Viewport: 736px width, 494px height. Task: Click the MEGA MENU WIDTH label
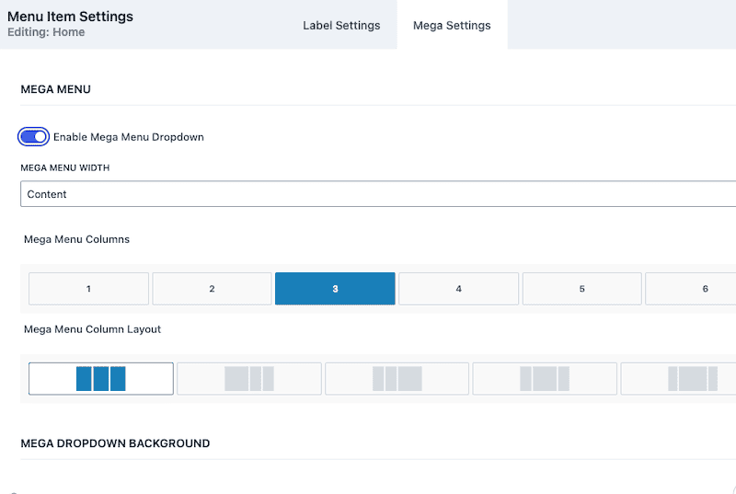pyautogui.click(x=64, y=168)
